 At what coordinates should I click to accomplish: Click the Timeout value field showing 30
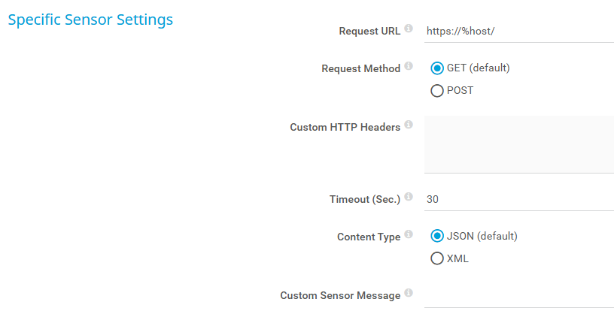coord(518,200)
